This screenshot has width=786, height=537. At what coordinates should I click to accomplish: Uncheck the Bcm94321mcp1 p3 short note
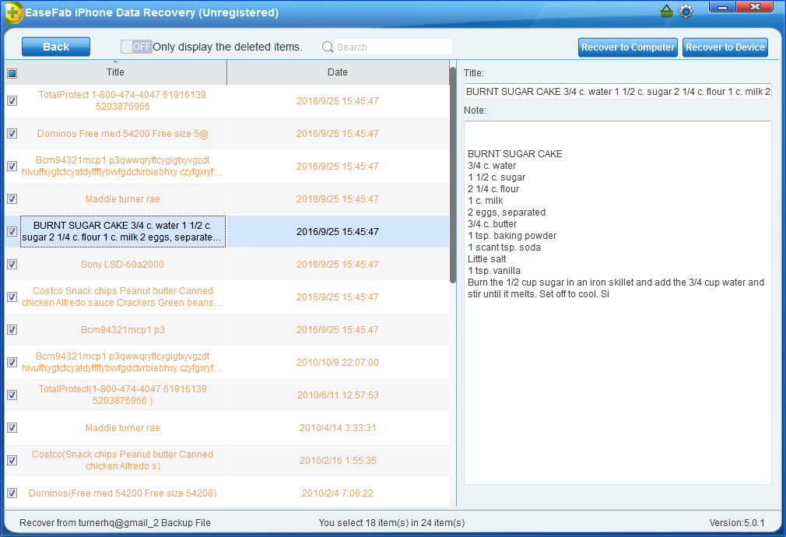click(x=12, y=329)
